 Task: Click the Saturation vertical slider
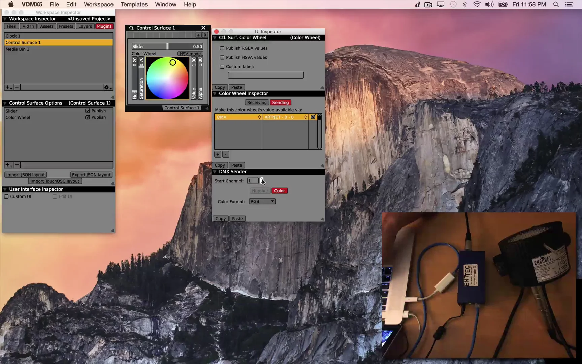pyautogui.click(x=141, y=78)
